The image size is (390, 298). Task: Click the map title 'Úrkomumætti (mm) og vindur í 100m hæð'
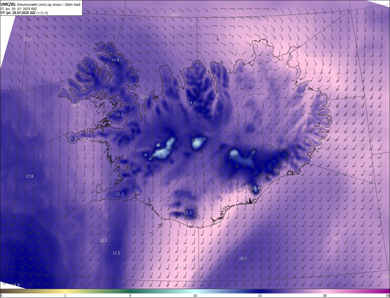click(48, 4)
